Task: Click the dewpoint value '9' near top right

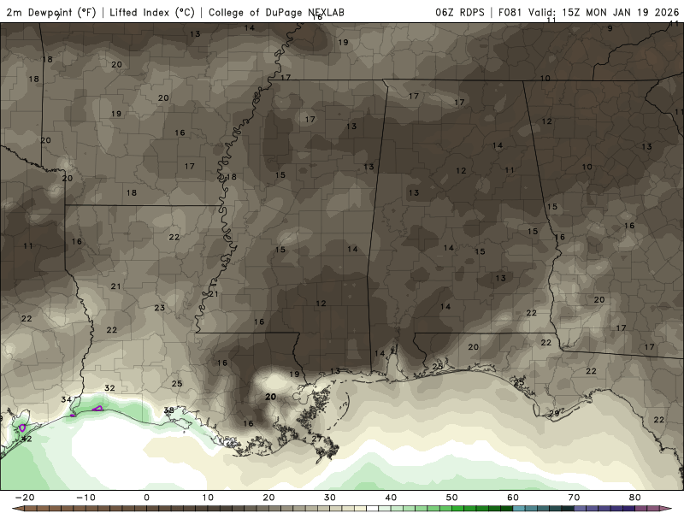Action: [x=610, y=29]
